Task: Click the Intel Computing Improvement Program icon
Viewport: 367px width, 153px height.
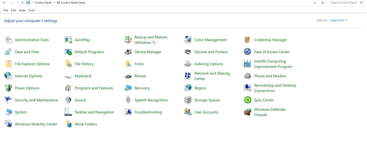Action: 247,64
